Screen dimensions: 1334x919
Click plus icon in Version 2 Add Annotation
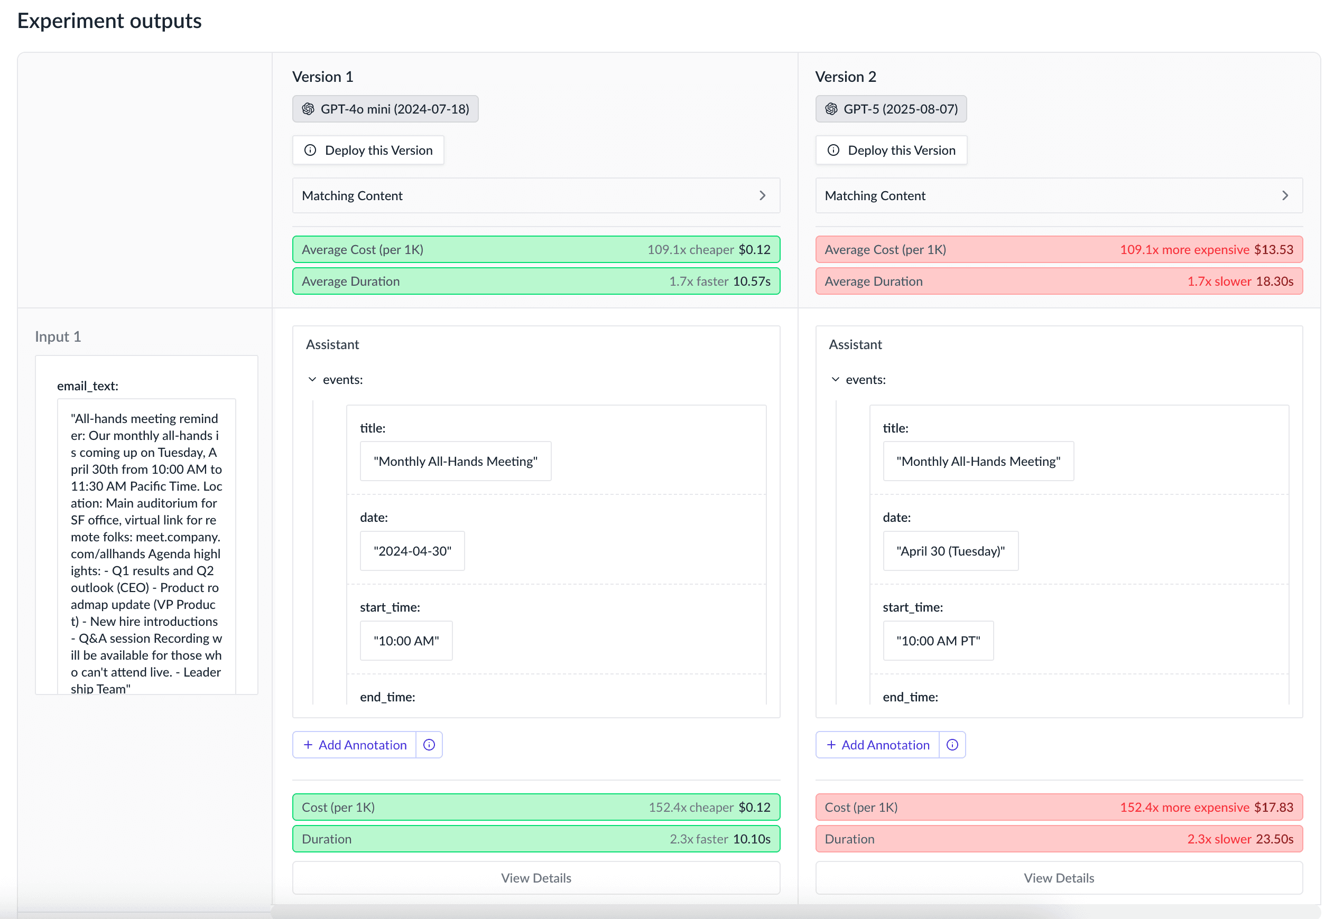[831, 745]
